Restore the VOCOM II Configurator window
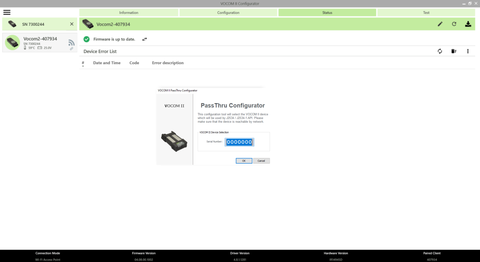Screen dimensions: 480x262 [470, 3]
